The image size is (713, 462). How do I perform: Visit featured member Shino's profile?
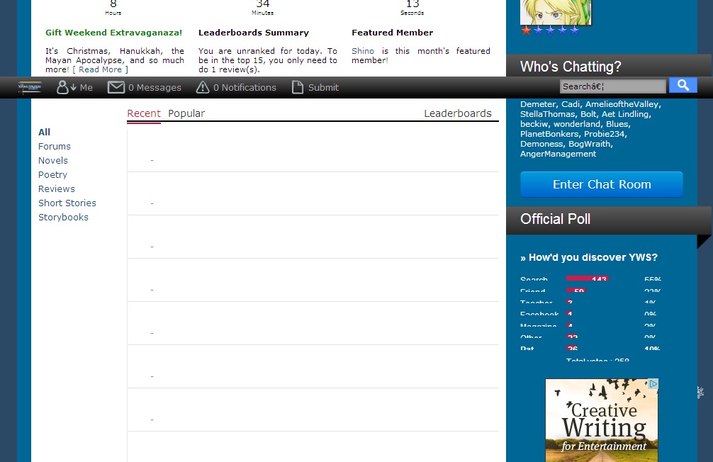(363, 51)
